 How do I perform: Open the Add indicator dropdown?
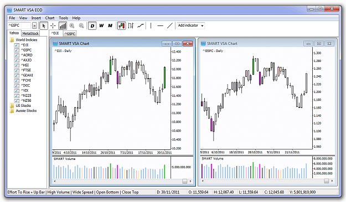(x=190, y=25)
